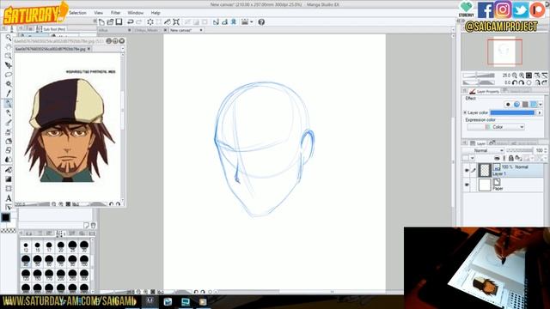This screenshot has height=309, width=550.
Task: Toggle clip to layer below icon
Action: coord(497,158)
